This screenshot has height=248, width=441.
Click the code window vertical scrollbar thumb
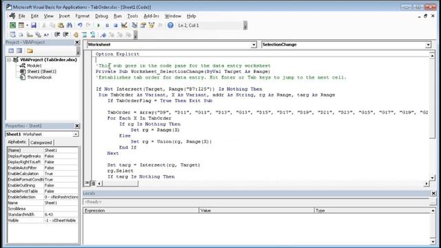click(x=432, y=99)
